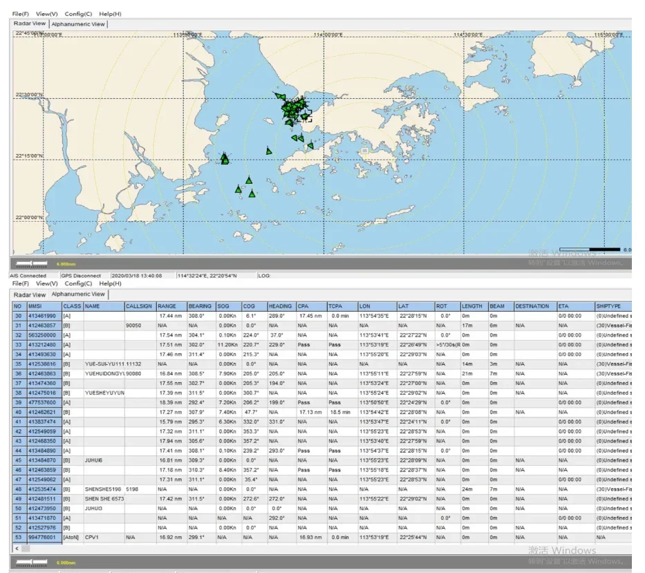Open View(V) menu in upper radar window

point(46,14)
